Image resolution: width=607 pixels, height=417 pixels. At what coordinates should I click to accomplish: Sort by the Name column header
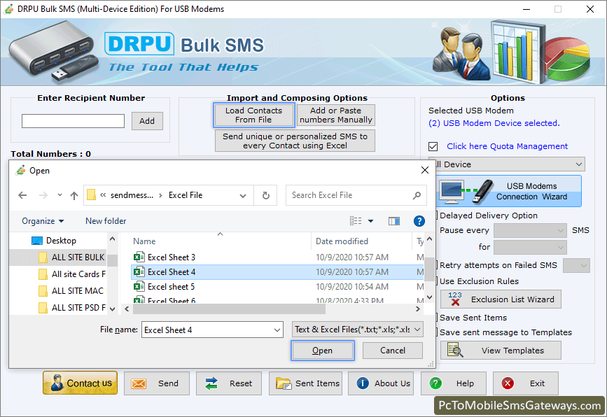tap(144, 241)
